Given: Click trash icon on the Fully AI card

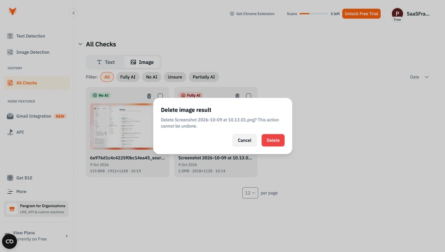Looking at the screenshot, I should (x=237, y=96).
